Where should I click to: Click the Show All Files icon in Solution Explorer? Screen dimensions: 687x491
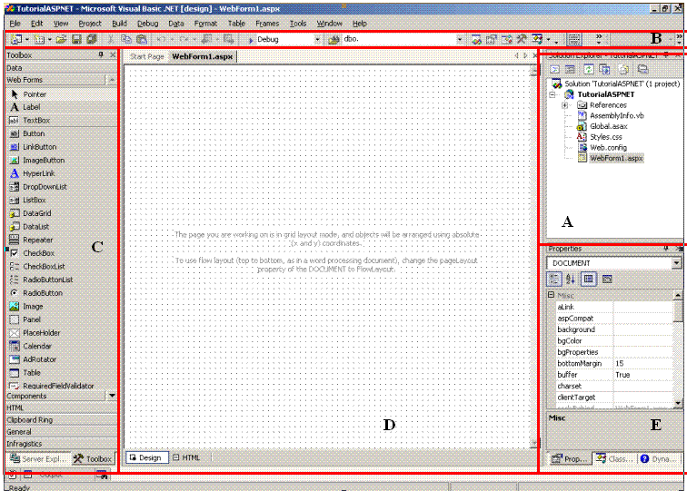624,69
